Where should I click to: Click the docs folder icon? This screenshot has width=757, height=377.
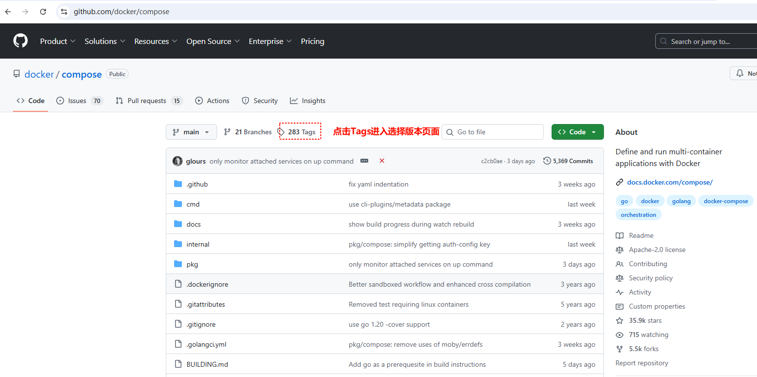click(x=178, y=224)
